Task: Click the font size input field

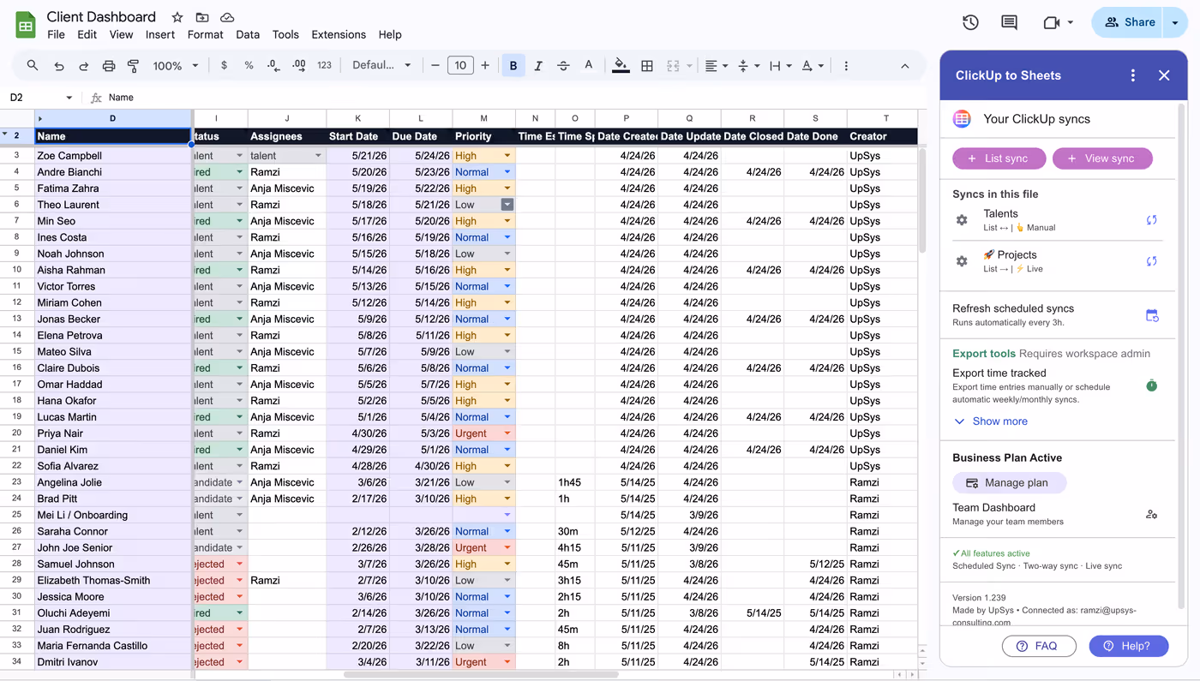Action: pyautogui.click(x=460, y=65)
